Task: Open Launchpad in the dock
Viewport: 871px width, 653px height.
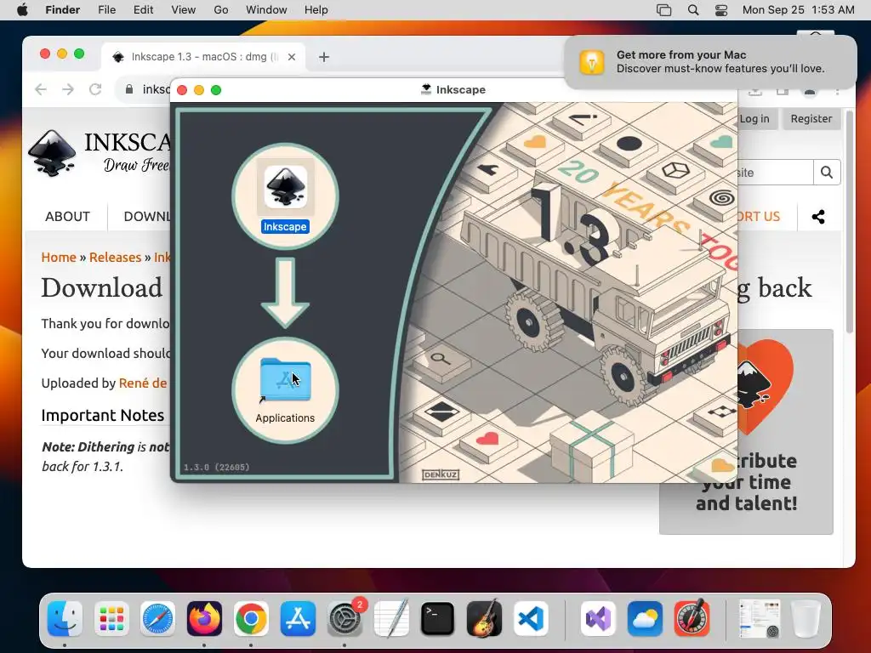Action: pyautogui.click(x=111, y=619)
